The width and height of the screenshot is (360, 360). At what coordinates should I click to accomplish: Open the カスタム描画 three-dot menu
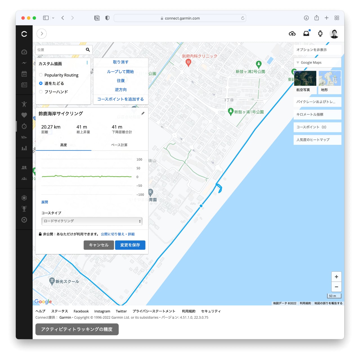click(87, 63)
